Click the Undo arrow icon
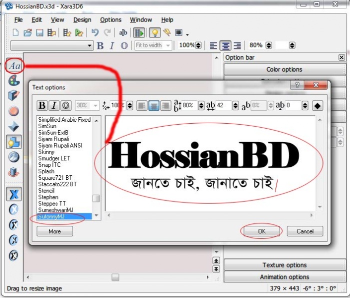 point(95,33)
